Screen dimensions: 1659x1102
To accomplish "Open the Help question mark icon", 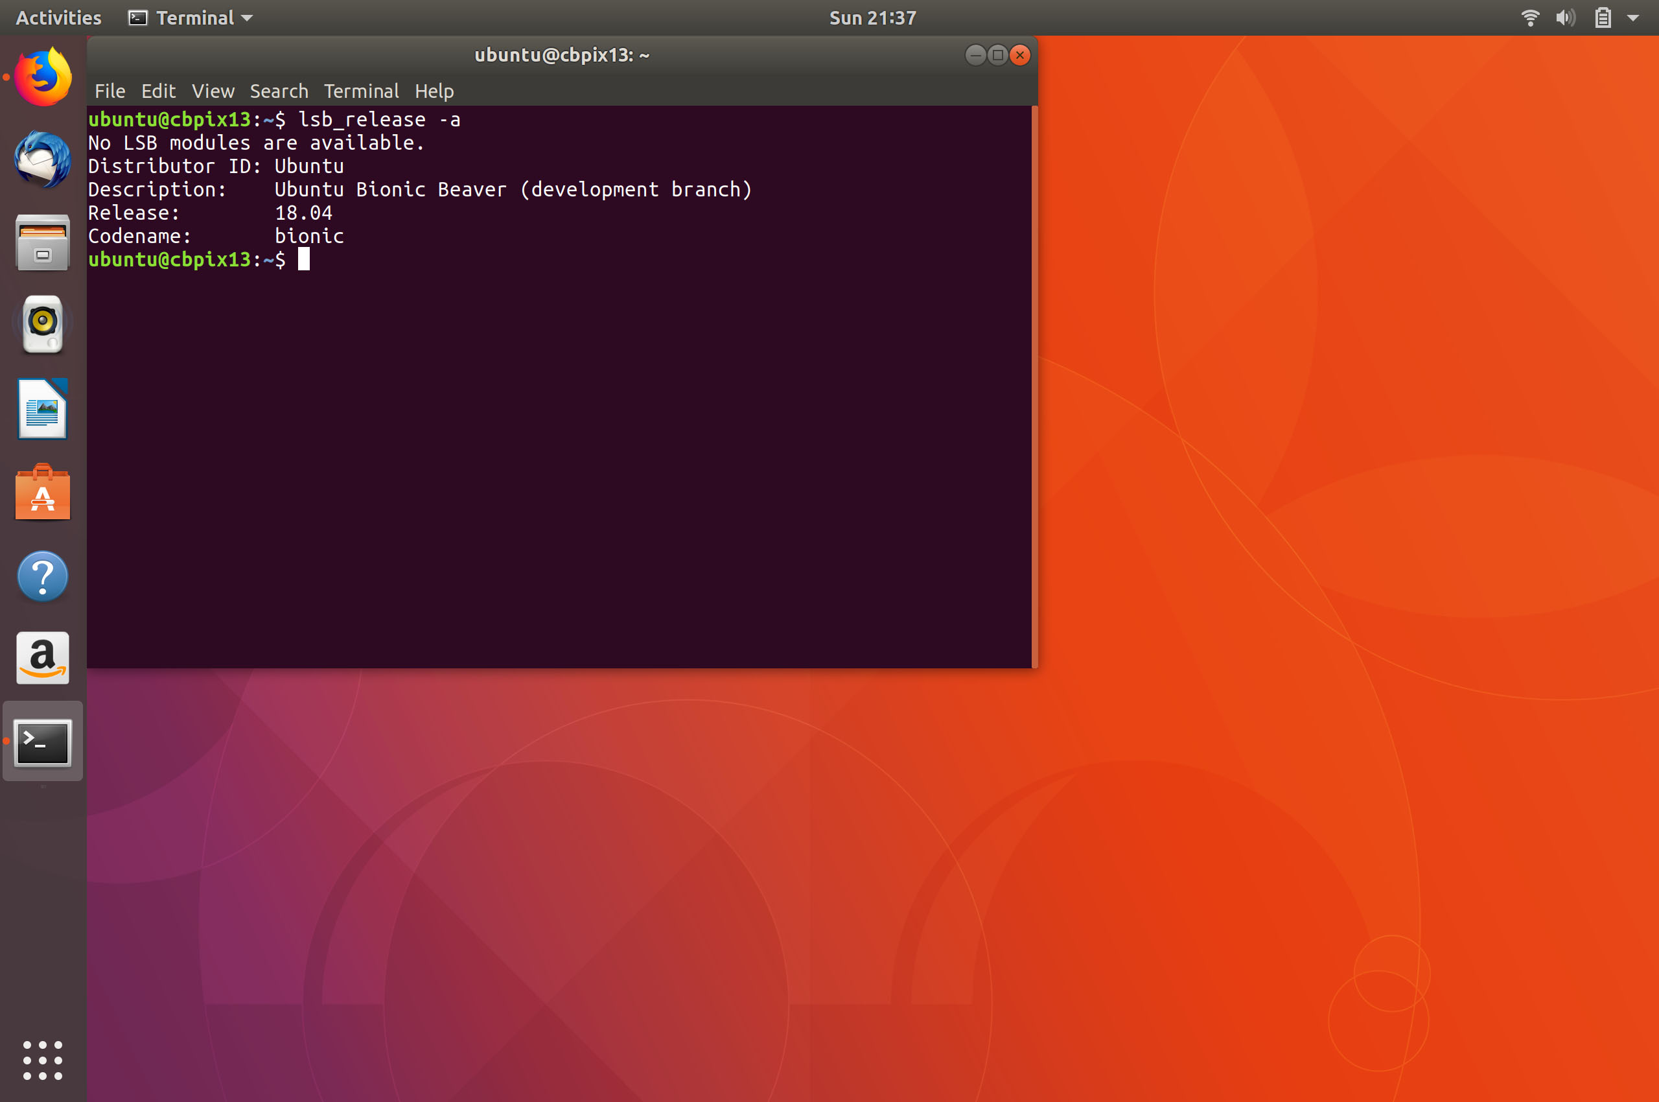I will tap(43, 576).
